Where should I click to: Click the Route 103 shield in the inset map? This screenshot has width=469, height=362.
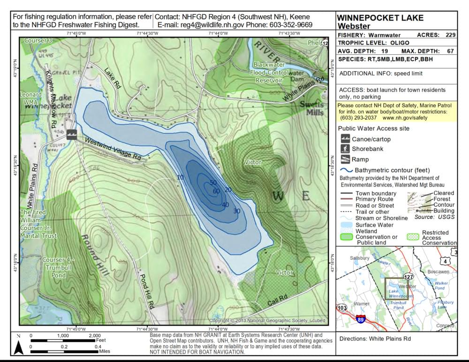341,308
